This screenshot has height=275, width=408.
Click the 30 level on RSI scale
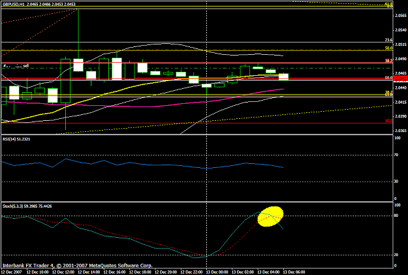coord(396,182)
